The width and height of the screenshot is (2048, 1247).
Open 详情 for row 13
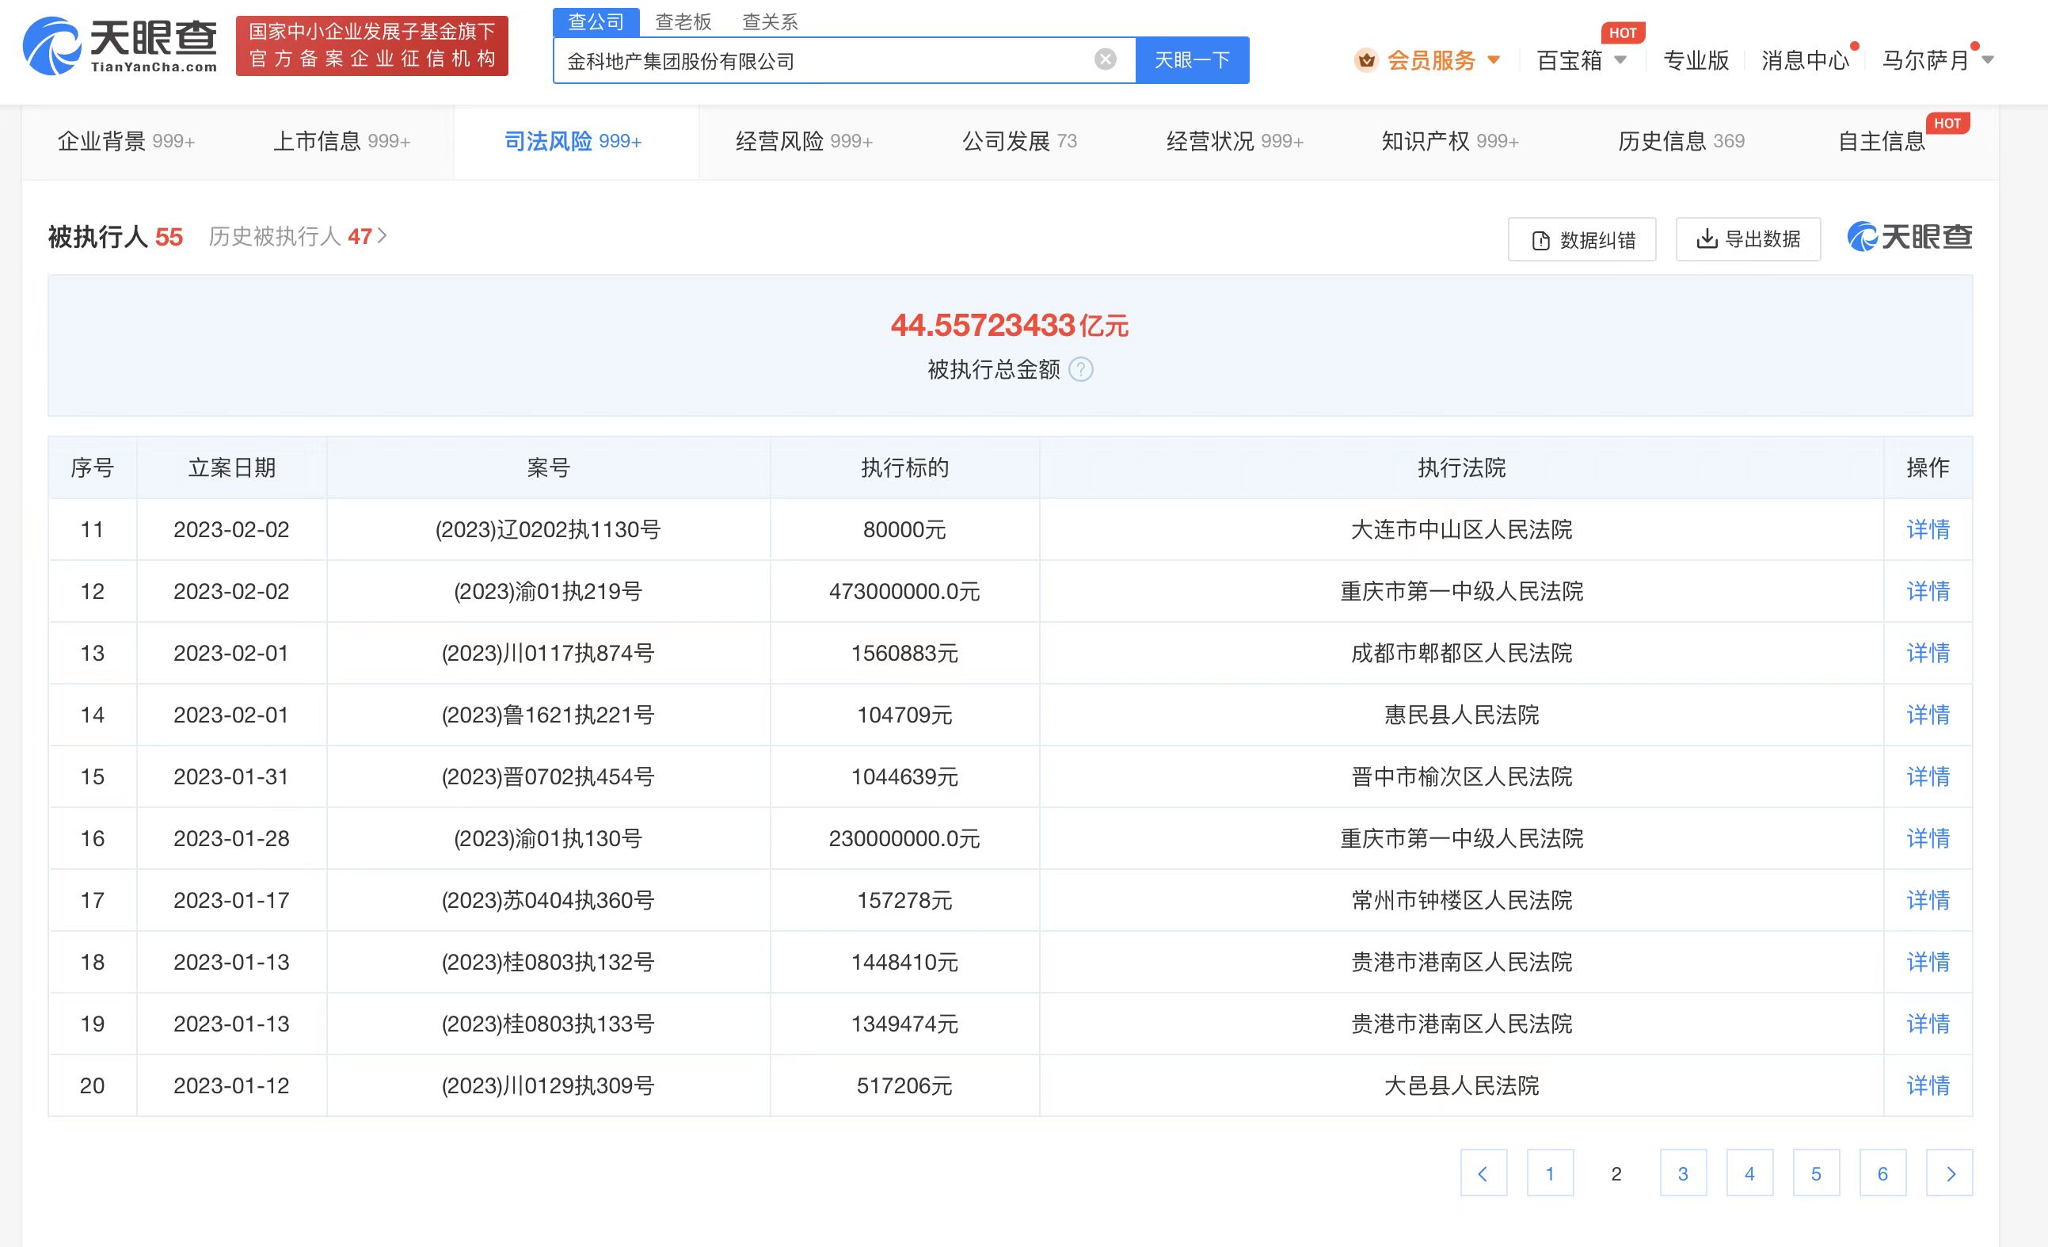(x=1928, y=653)
